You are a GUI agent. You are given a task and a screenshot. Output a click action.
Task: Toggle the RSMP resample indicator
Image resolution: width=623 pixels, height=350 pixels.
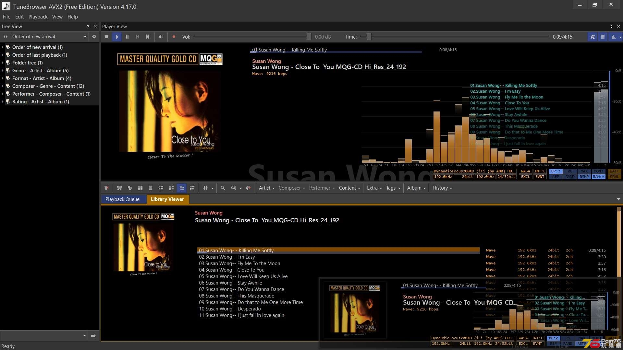point(584,177)
